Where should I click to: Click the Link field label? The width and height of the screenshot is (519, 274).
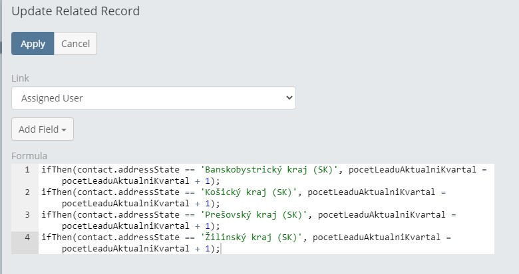tap(20, 78)
